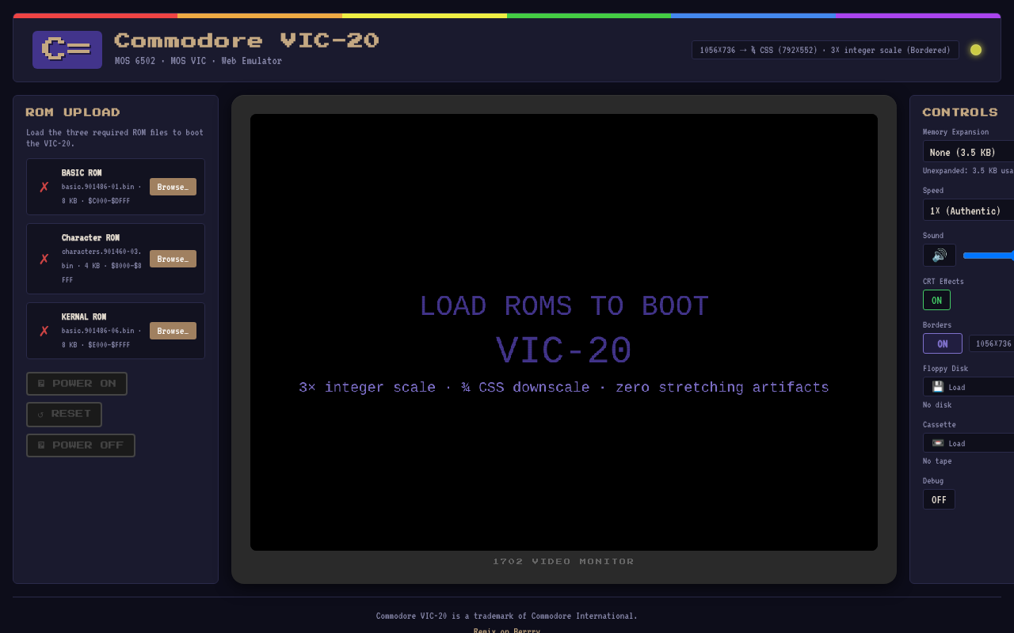Viewport: 1014px width, 633px height.
Task: Open the Memory Expansion dropdown
Action: (x=967, y=151)
